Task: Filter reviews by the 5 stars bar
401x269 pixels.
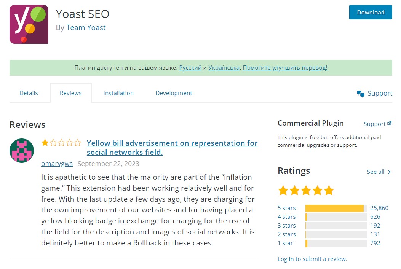Action: tap(336, 208)
